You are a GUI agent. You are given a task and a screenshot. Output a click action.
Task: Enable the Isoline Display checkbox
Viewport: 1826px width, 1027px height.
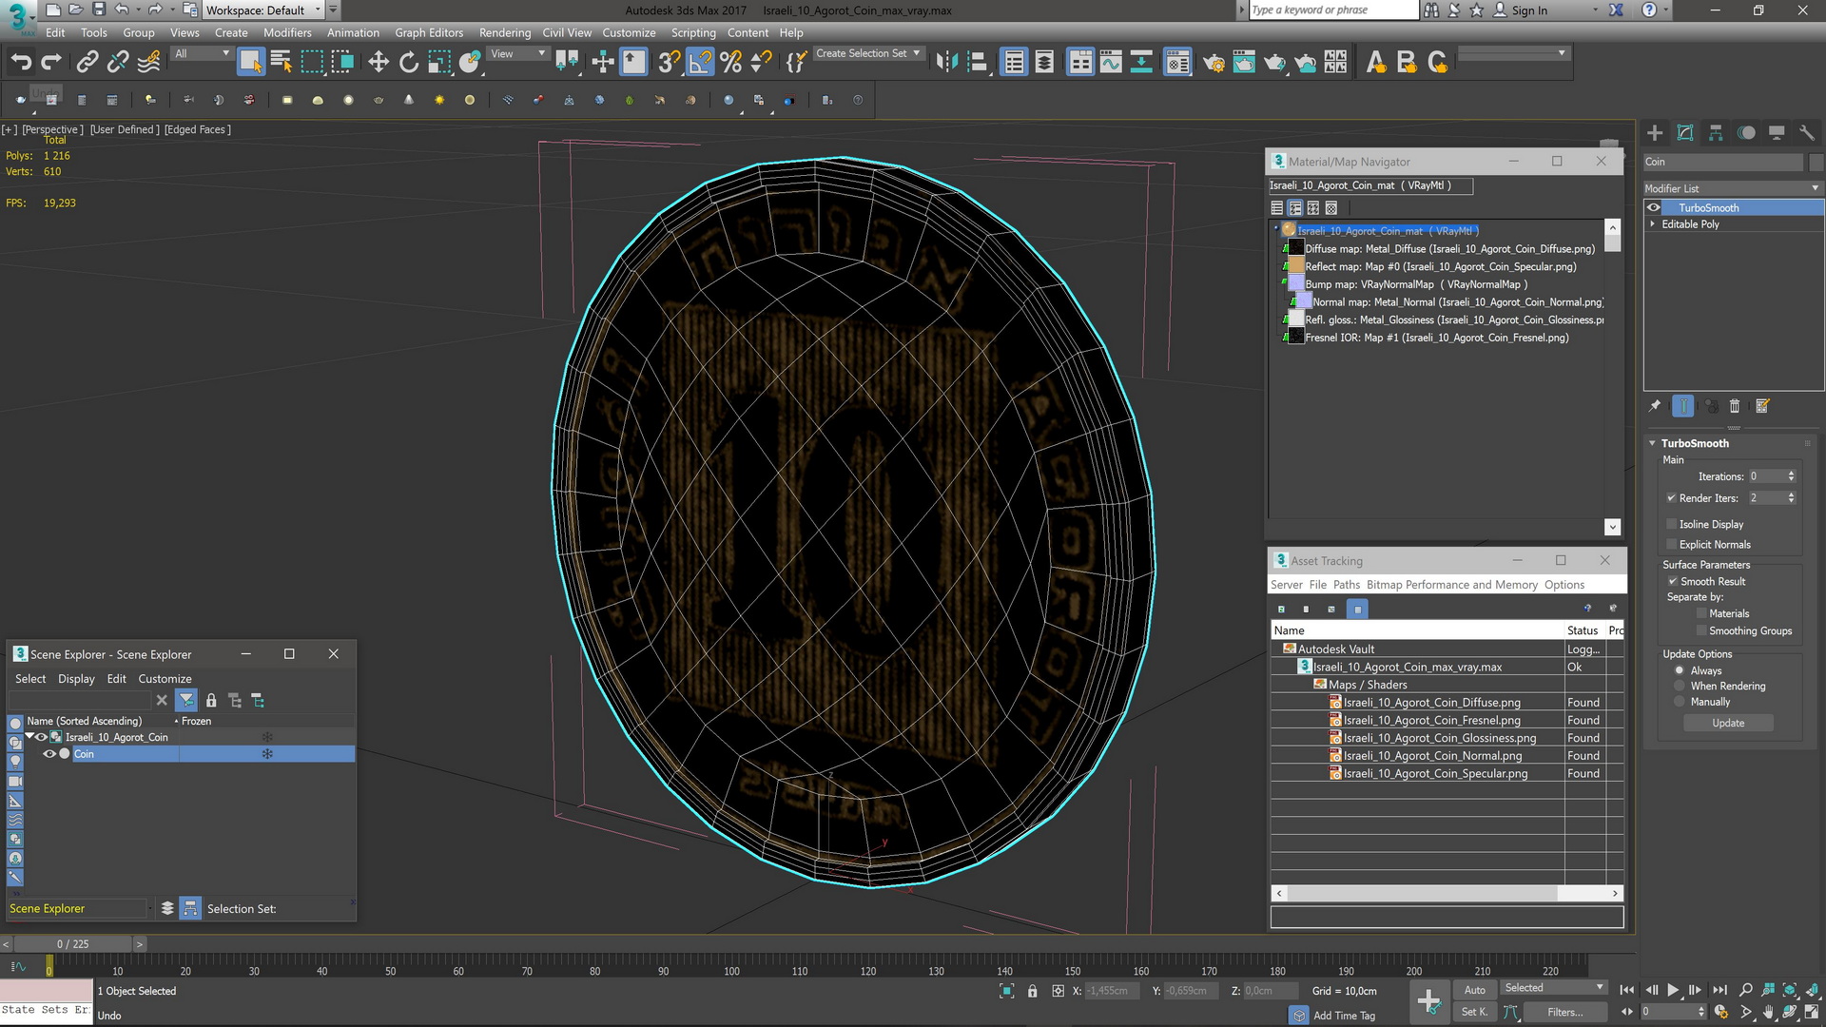(1672, 524)
